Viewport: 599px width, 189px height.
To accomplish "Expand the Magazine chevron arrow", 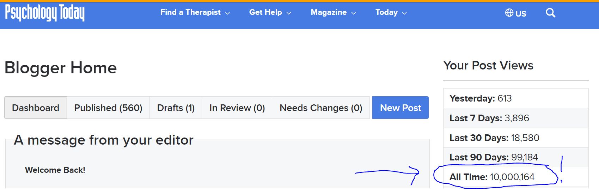I will click(354, 13).
